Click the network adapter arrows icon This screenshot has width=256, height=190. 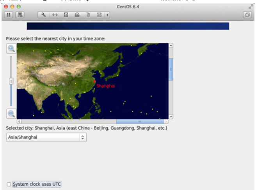tap(55, 15)
